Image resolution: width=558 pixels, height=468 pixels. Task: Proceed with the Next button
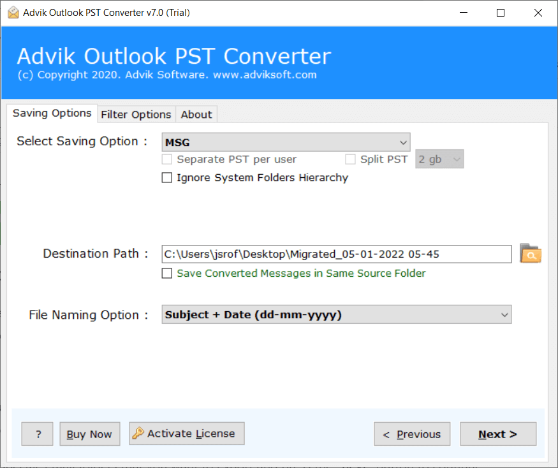498,434
